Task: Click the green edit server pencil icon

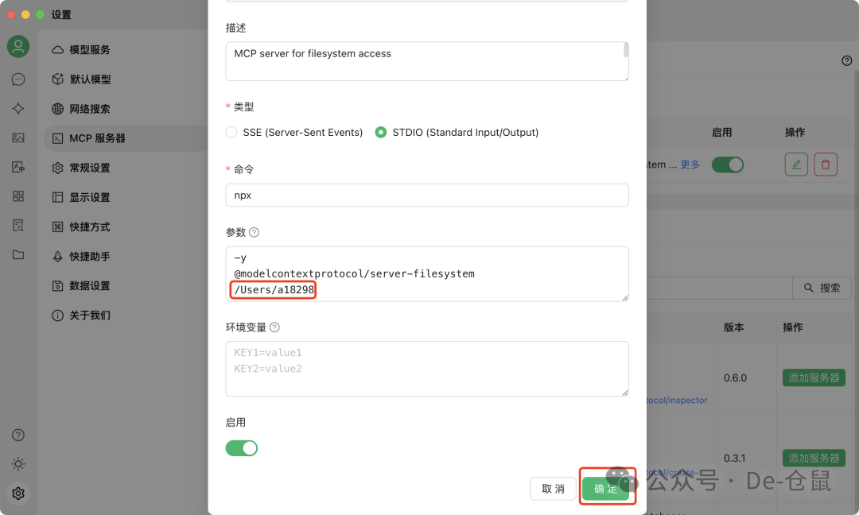Action: pyautogui.click(x=796, y=165)
